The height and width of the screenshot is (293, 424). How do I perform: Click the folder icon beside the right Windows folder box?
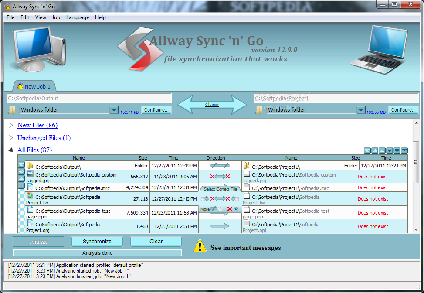259,110
